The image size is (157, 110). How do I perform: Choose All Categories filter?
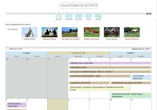(13, 29)
